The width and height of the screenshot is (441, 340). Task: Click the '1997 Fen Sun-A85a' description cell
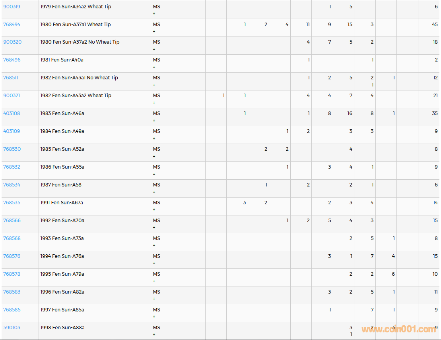(62, 310)
